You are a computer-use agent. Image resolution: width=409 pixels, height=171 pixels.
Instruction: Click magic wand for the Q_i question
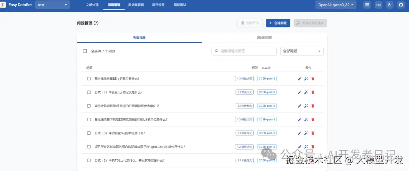click(306, 106)
